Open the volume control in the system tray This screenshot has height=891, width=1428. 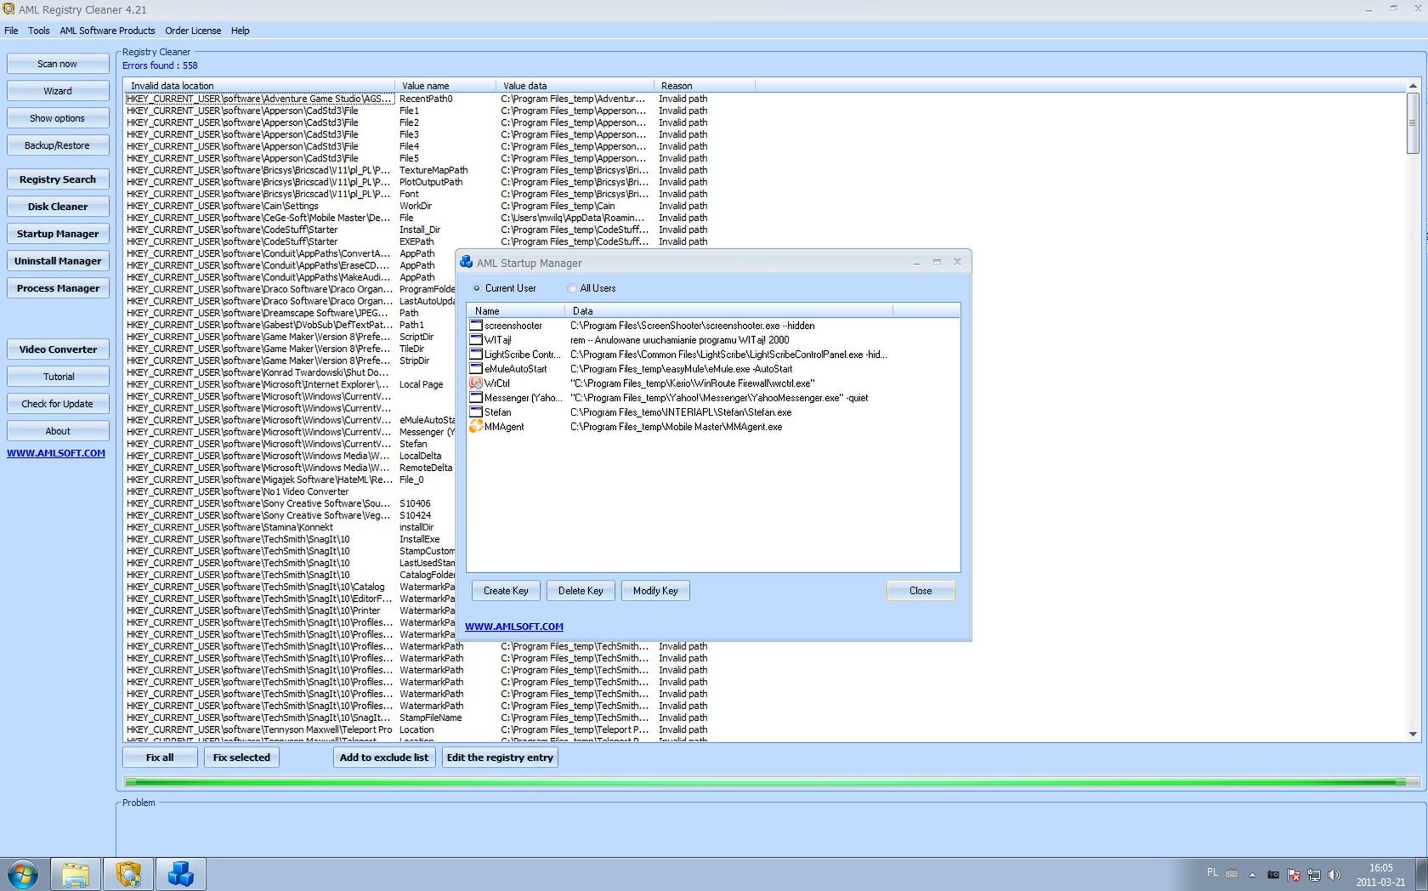(x=1334, y=874)
